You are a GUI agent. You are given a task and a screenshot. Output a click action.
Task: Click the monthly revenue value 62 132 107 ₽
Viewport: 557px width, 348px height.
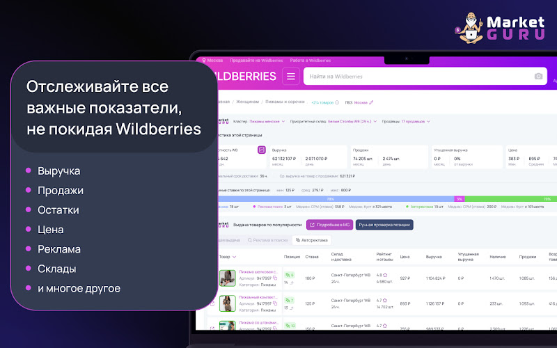click(284, 159)
